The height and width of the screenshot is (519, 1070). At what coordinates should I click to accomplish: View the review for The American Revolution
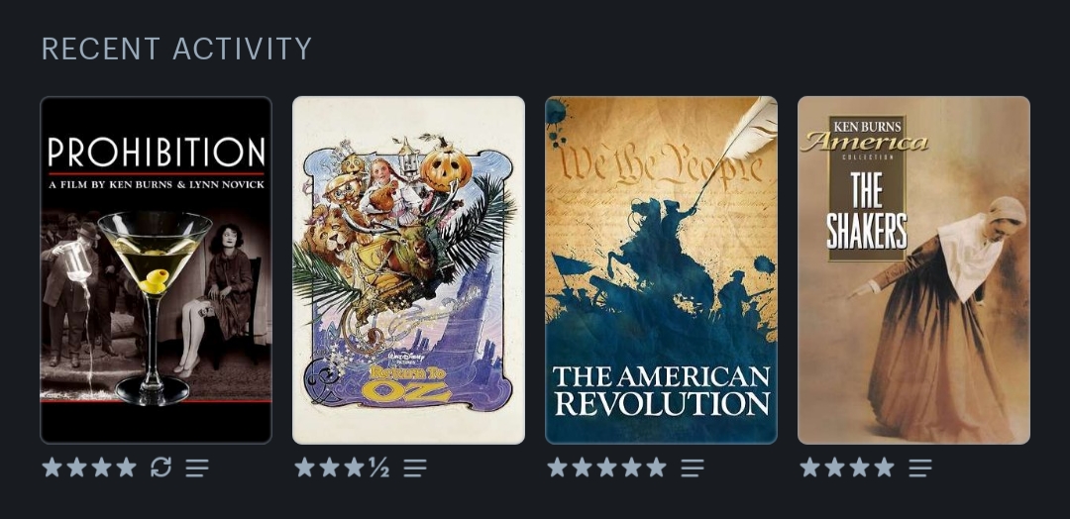click(x=692, y=467)
